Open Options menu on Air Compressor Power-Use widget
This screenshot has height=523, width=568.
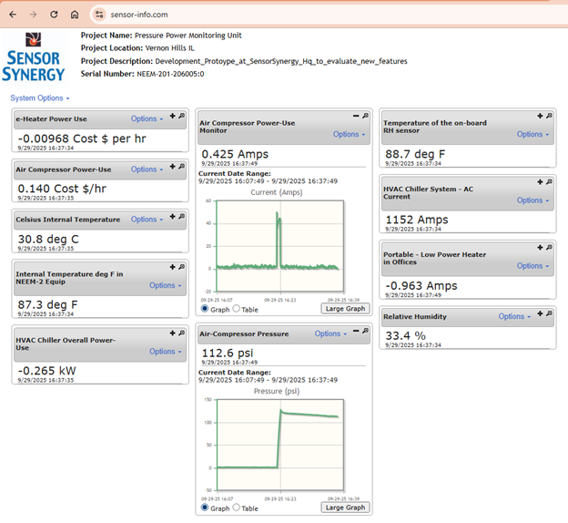(147, 169)
